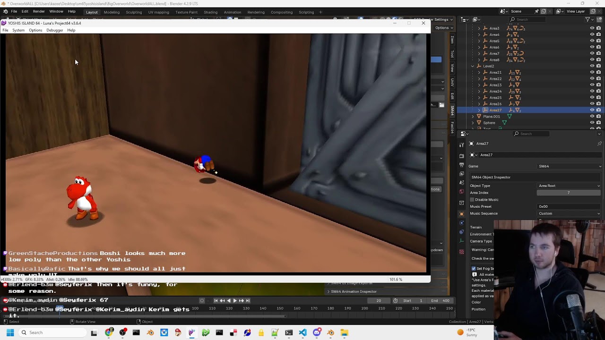Open the View Layer properties icon

point(462,174)
